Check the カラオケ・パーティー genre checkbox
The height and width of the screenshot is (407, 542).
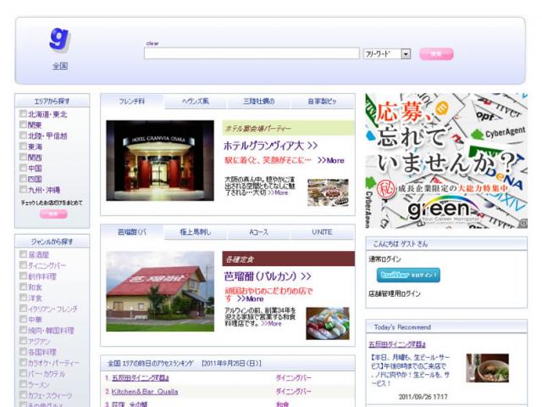click(x=23, y=362)
